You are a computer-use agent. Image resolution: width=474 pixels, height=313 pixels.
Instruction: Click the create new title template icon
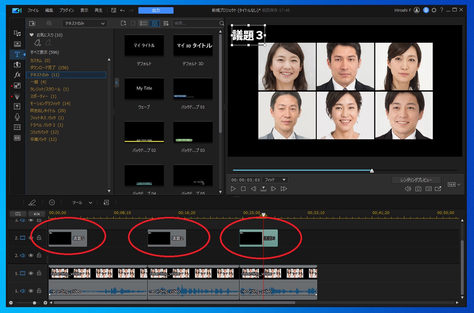pyautogui.click(x=123, y=23)
